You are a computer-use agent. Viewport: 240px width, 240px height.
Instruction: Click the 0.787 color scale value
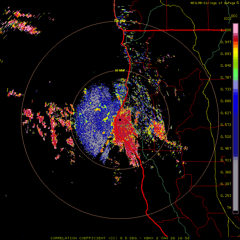coord(226,77)
